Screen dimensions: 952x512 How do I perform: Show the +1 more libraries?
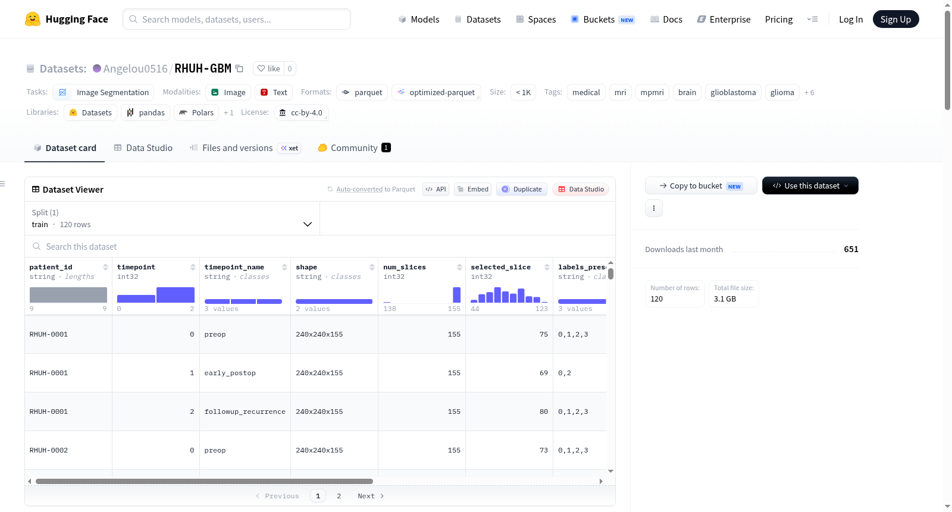pos(228,112)
